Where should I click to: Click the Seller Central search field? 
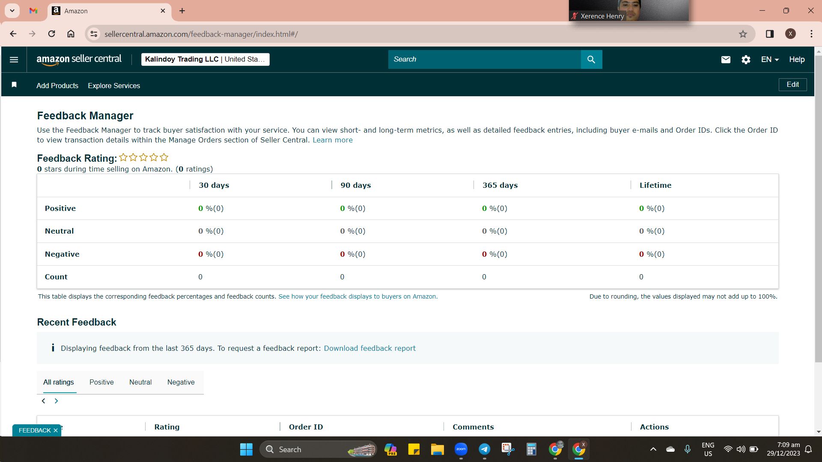pyautogui.click(x=484, y=59)
